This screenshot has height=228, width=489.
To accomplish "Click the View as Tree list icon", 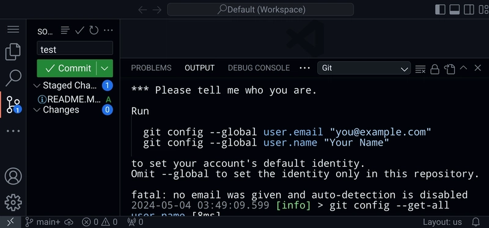I will (65, 30).
